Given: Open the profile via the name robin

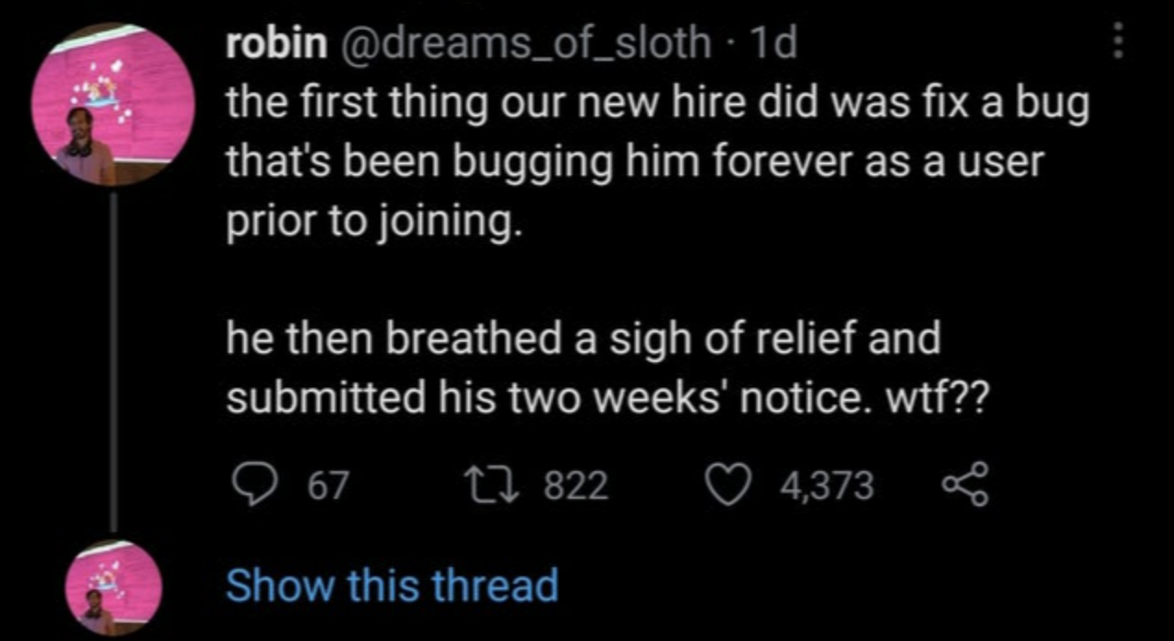Looking at the screenshot, I should [x=276, y=43].
